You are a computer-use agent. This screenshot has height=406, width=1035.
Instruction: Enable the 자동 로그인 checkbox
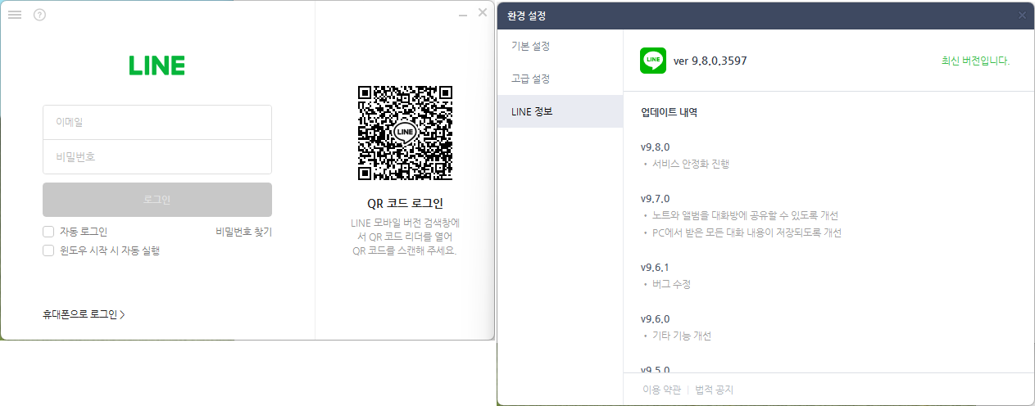48,232
